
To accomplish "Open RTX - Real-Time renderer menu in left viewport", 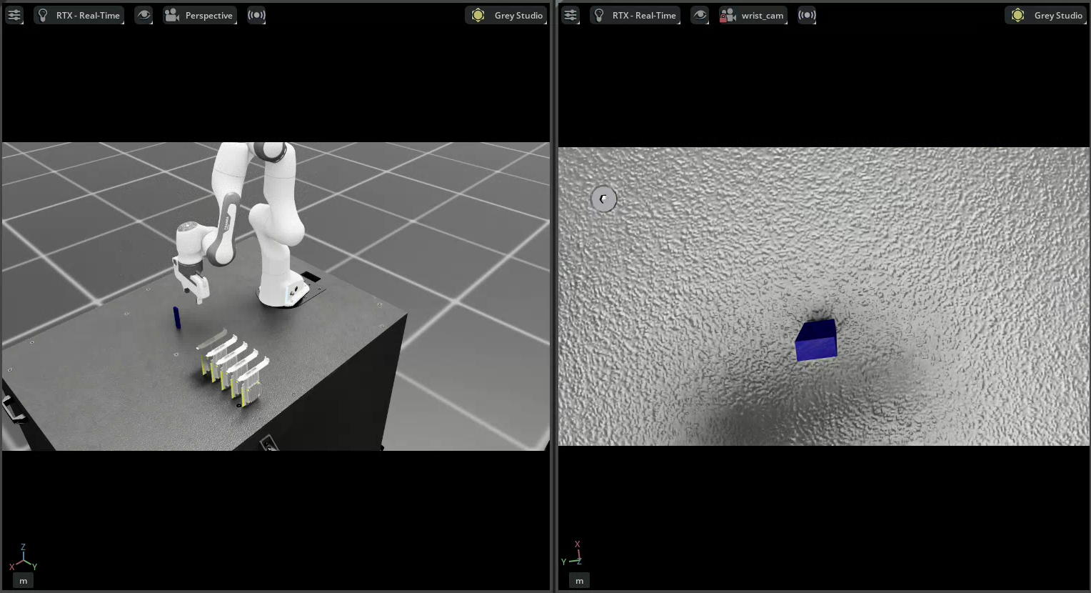I will coord(79,15).
